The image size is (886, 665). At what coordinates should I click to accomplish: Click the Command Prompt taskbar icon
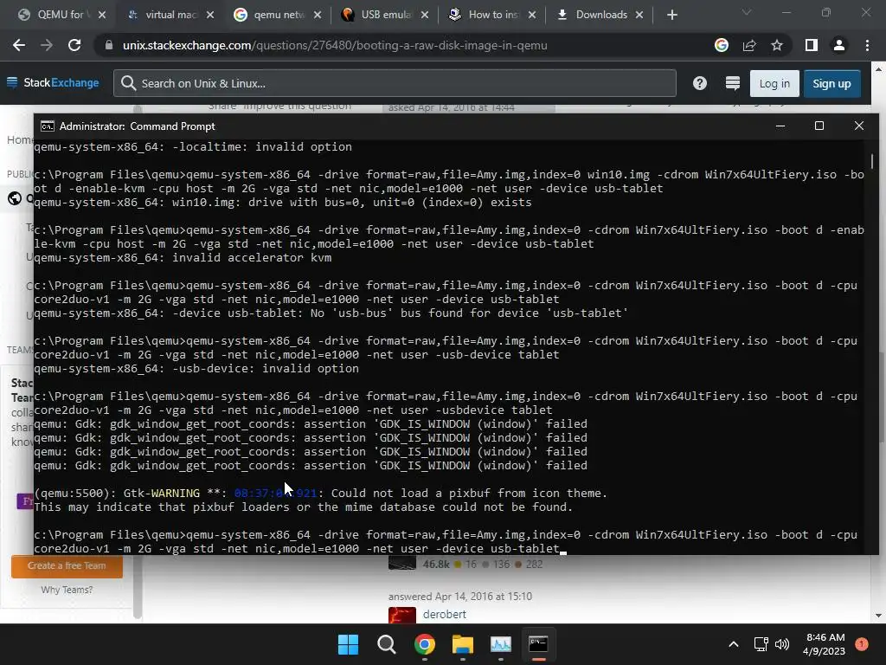coord(538,644)
